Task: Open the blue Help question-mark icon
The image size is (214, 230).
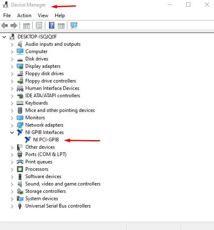Action: tap(51, 25)
